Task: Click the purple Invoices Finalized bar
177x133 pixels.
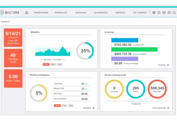Action: pos(125,59)
